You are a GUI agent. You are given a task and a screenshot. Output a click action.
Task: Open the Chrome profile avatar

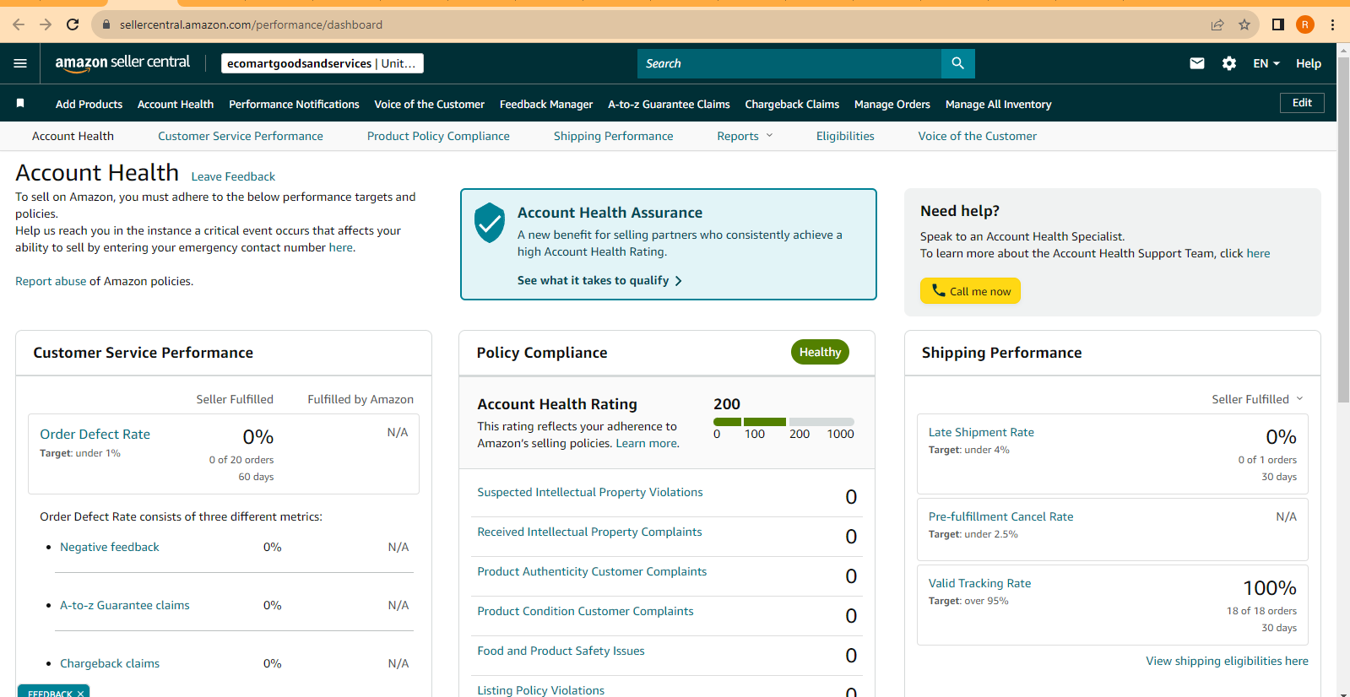point(1305,24)
